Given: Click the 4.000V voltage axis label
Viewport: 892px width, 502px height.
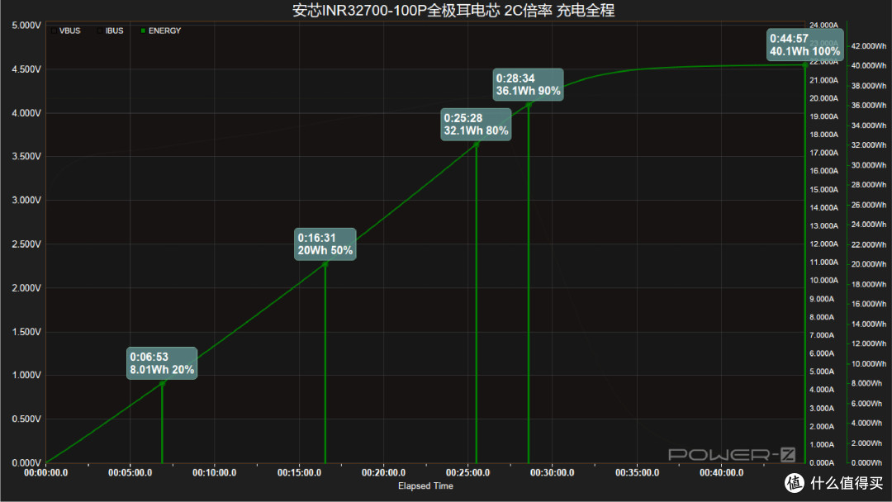Looking at the screenshot, I should click(26, 113).
